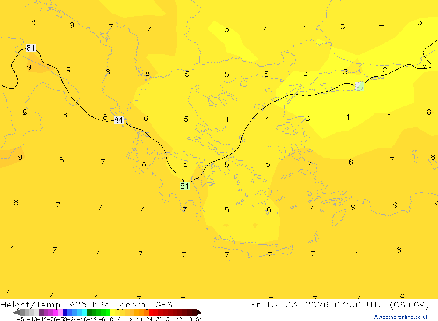
Task: Click the '-30' label on the color scale
Action: point(62,319)
